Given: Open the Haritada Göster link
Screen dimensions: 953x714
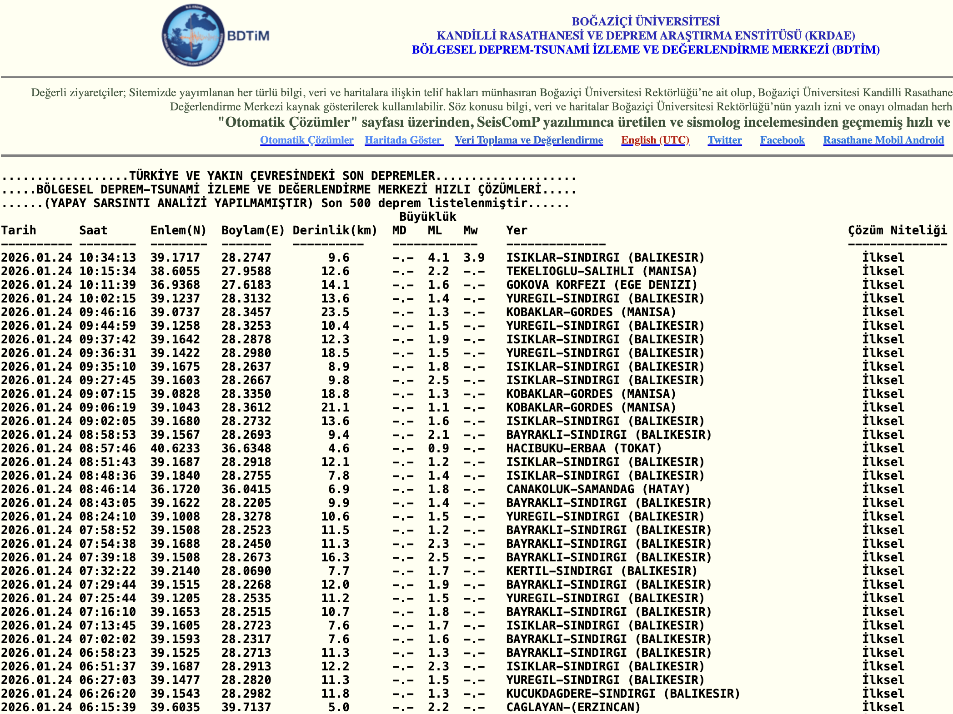Looking at the screenshot, I should pos(403,140).
